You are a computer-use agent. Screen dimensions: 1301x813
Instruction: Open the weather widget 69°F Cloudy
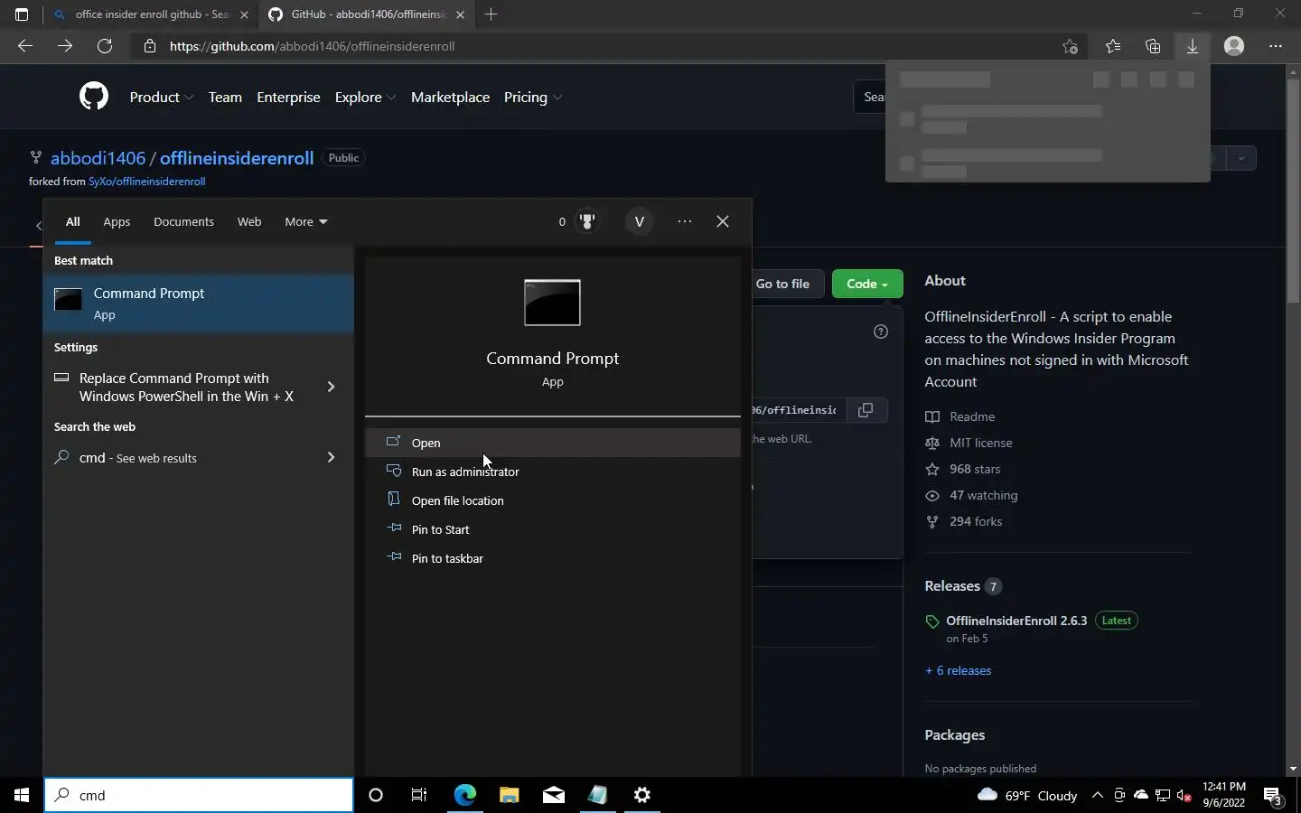click(1027, 795)
